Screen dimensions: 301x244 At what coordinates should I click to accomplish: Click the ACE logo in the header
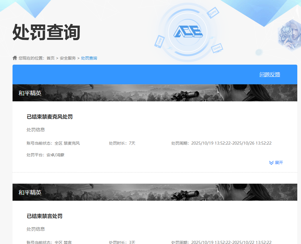(x=188, y=32)
